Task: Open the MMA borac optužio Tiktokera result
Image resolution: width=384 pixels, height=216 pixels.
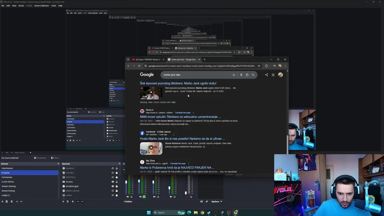Action: coord(180,117)
